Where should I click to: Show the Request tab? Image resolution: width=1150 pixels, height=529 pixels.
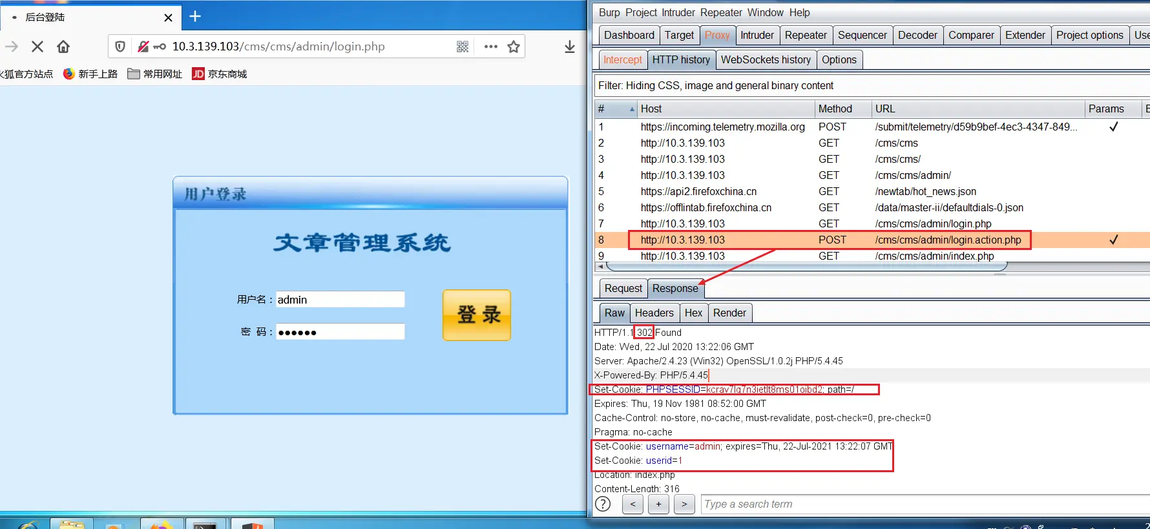click(x=623, y=288)
